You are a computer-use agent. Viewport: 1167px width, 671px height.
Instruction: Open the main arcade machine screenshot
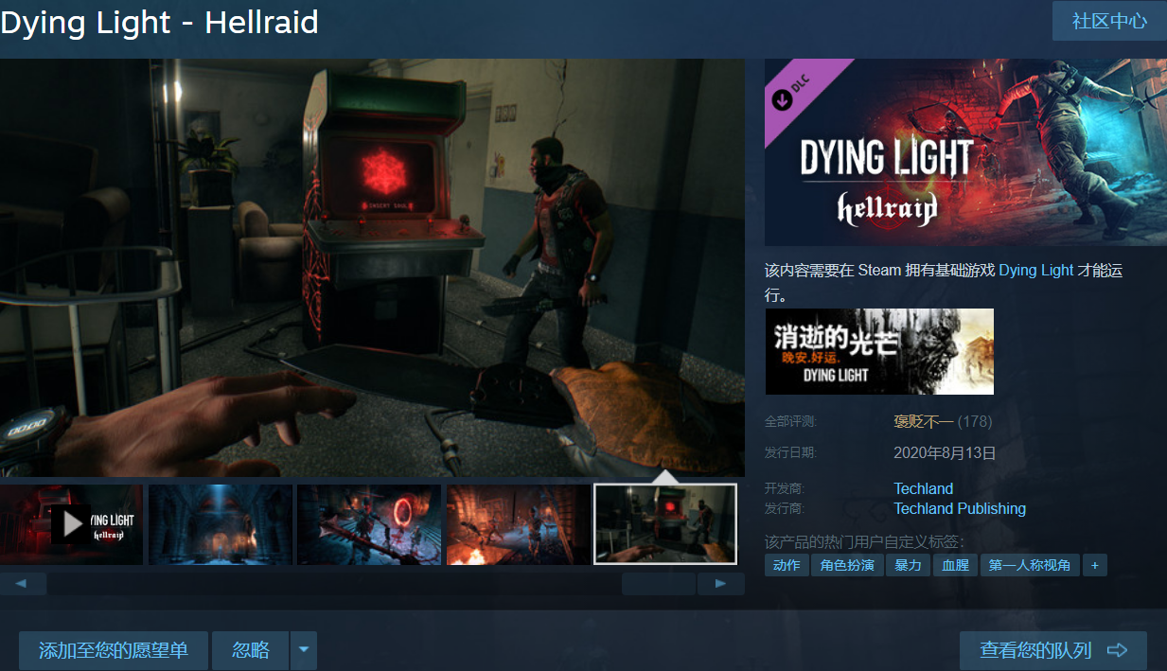click(x=372, y=268)
